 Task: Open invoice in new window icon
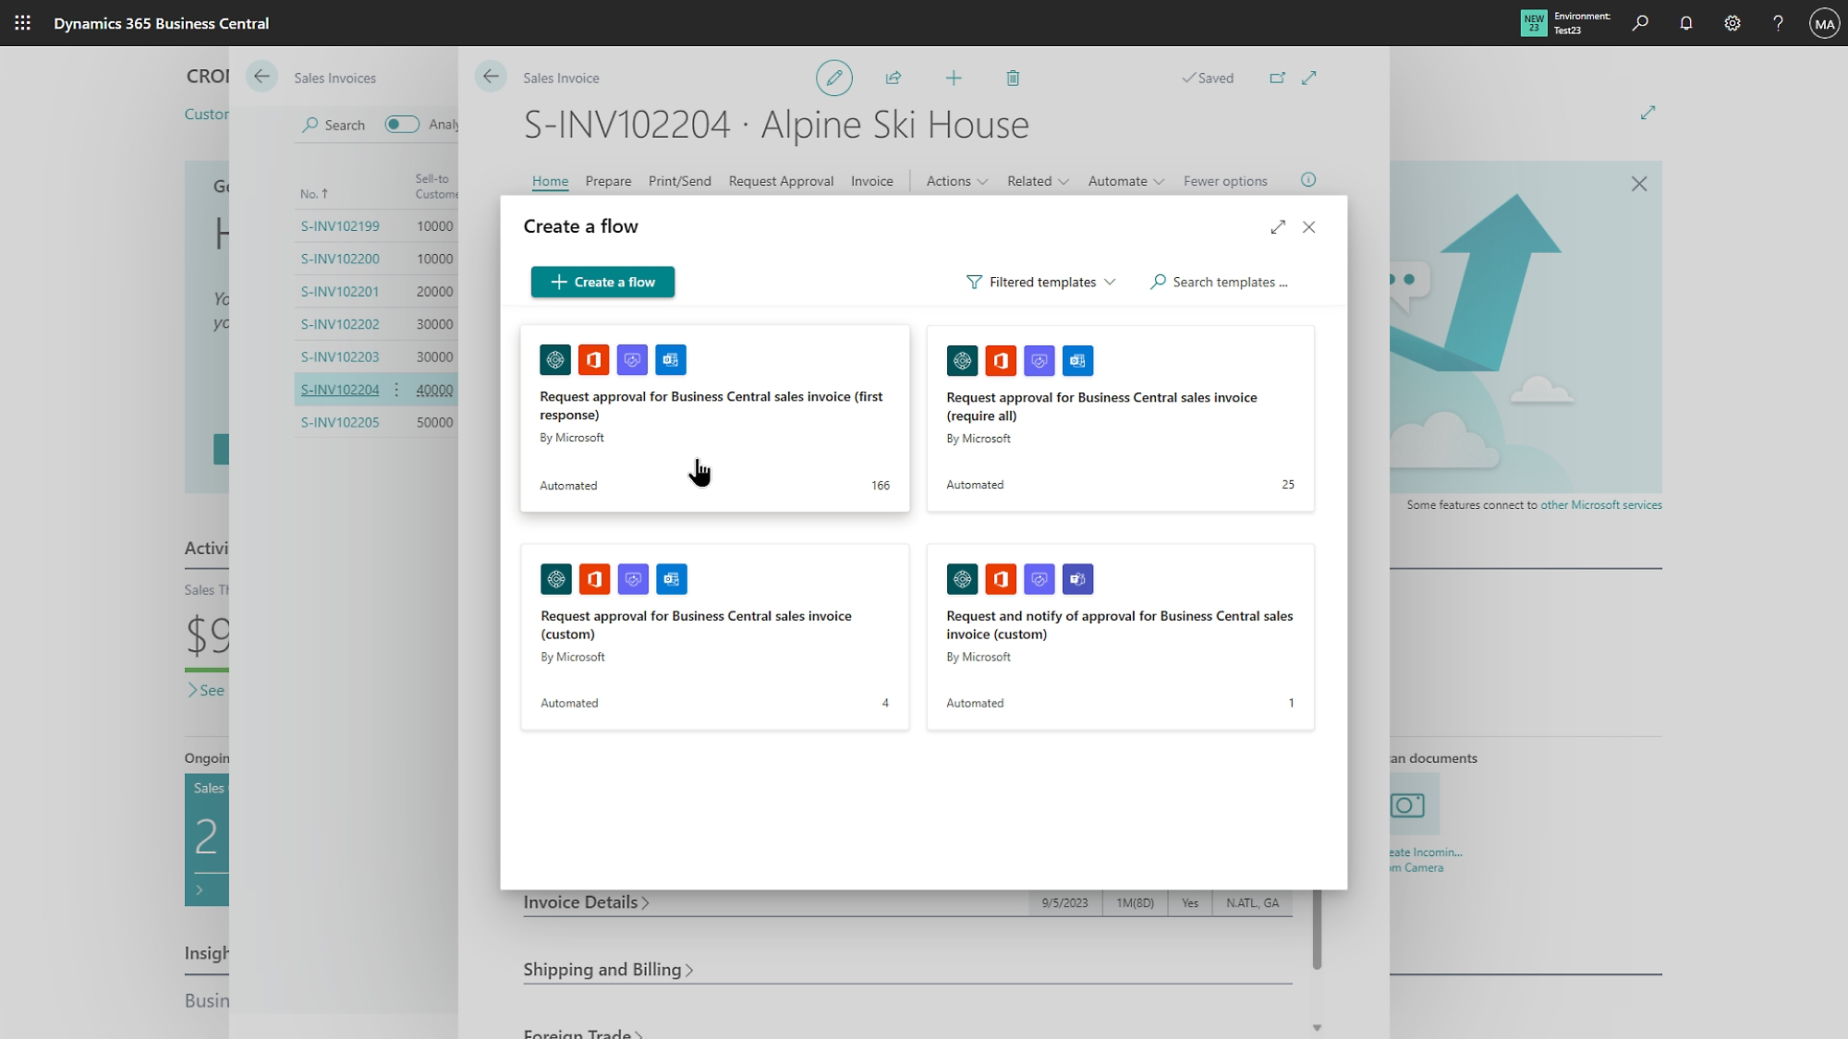click(x=1277, y=78)
